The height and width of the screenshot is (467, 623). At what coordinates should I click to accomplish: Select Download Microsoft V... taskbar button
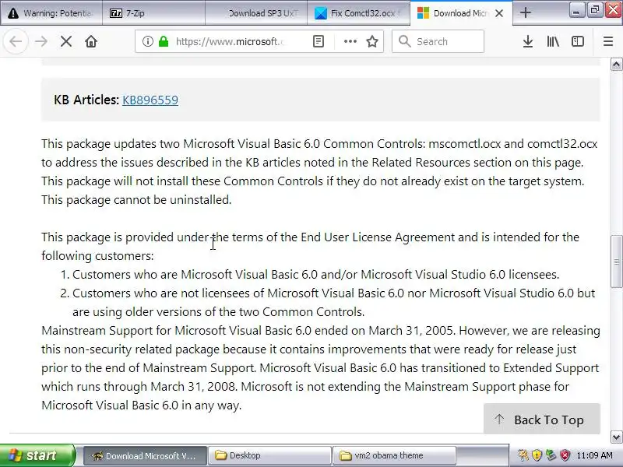(145, 455)
